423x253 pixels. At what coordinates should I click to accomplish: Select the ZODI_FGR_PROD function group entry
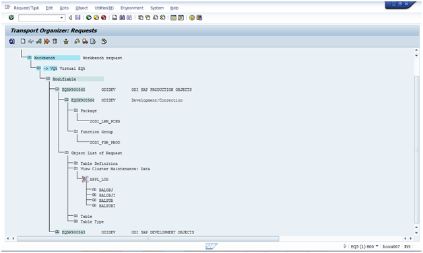(105, 143)
